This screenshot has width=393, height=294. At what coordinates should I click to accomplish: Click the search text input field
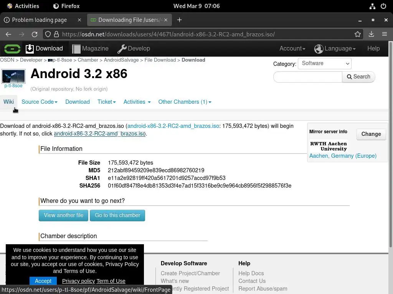(x=308, y=77)
